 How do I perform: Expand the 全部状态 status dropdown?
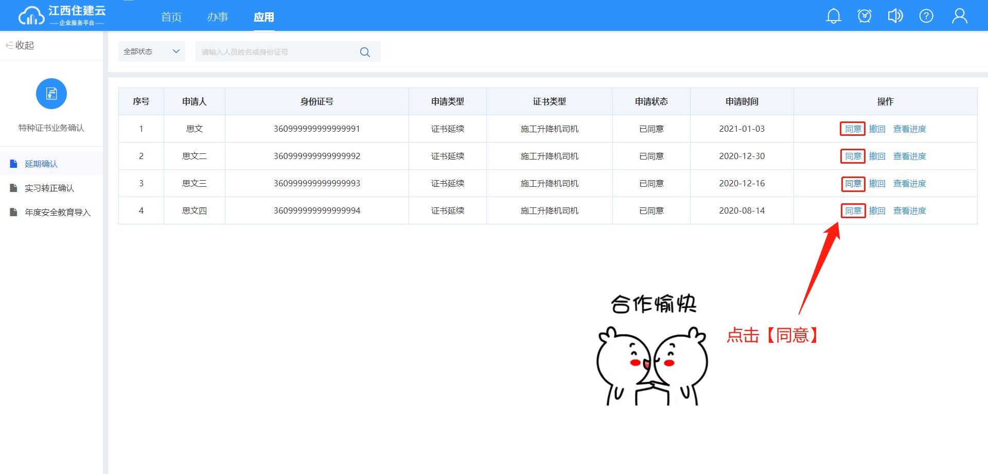tap(151, 51)
